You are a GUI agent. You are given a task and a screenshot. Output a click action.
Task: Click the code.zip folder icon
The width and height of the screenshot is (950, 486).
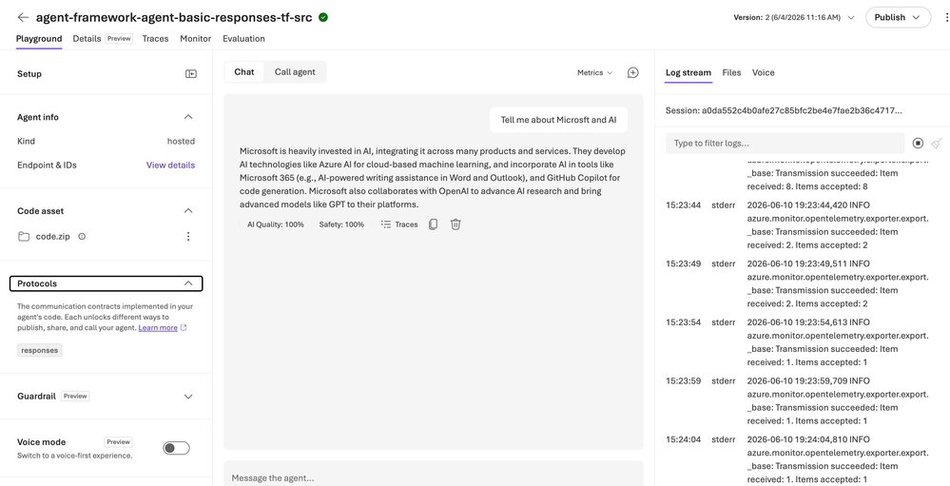point(24,236)
